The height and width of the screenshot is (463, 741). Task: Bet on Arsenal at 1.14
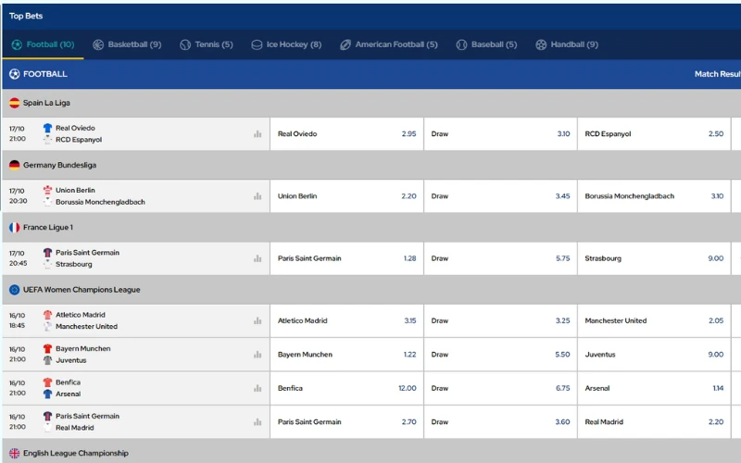coord(654,388)
